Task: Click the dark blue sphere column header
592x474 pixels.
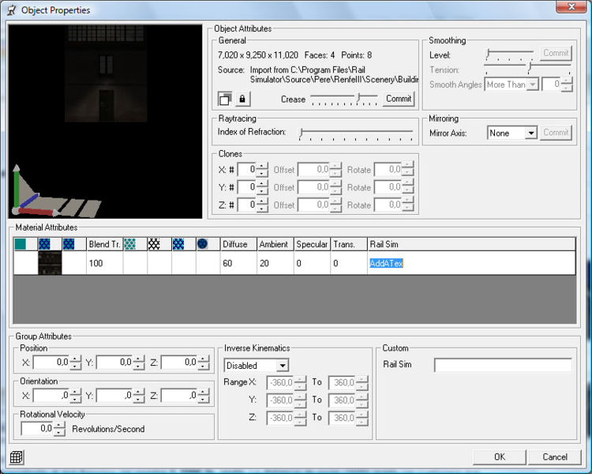Action: click(x=202, y=244)
